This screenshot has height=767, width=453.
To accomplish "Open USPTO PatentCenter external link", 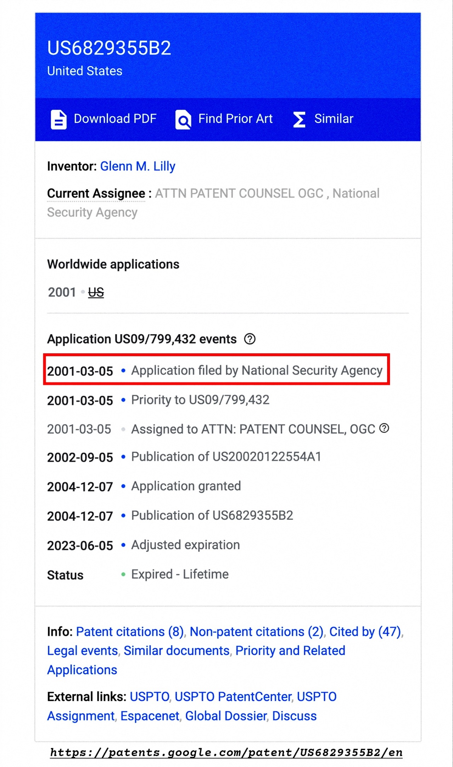I will [x=233, y=697].
